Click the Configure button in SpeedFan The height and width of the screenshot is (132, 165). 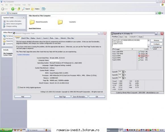[156, 44]
